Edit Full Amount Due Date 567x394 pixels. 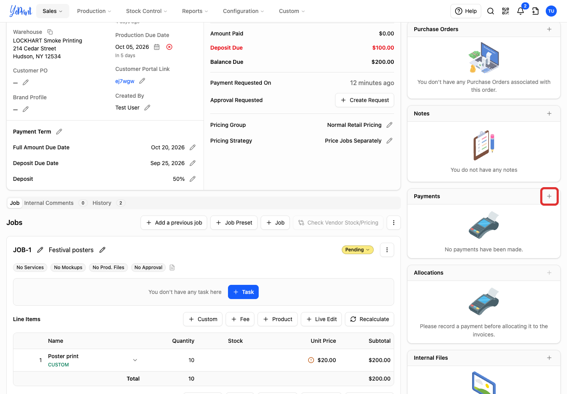point(193,147)
